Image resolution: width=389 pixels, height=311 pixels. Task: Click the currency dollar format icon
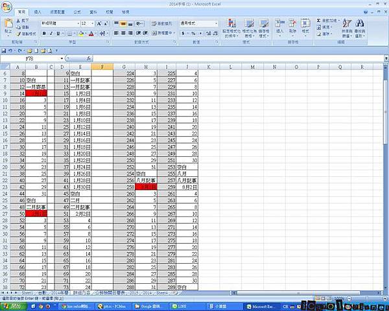pyautogui.click(x=183, y=33)
